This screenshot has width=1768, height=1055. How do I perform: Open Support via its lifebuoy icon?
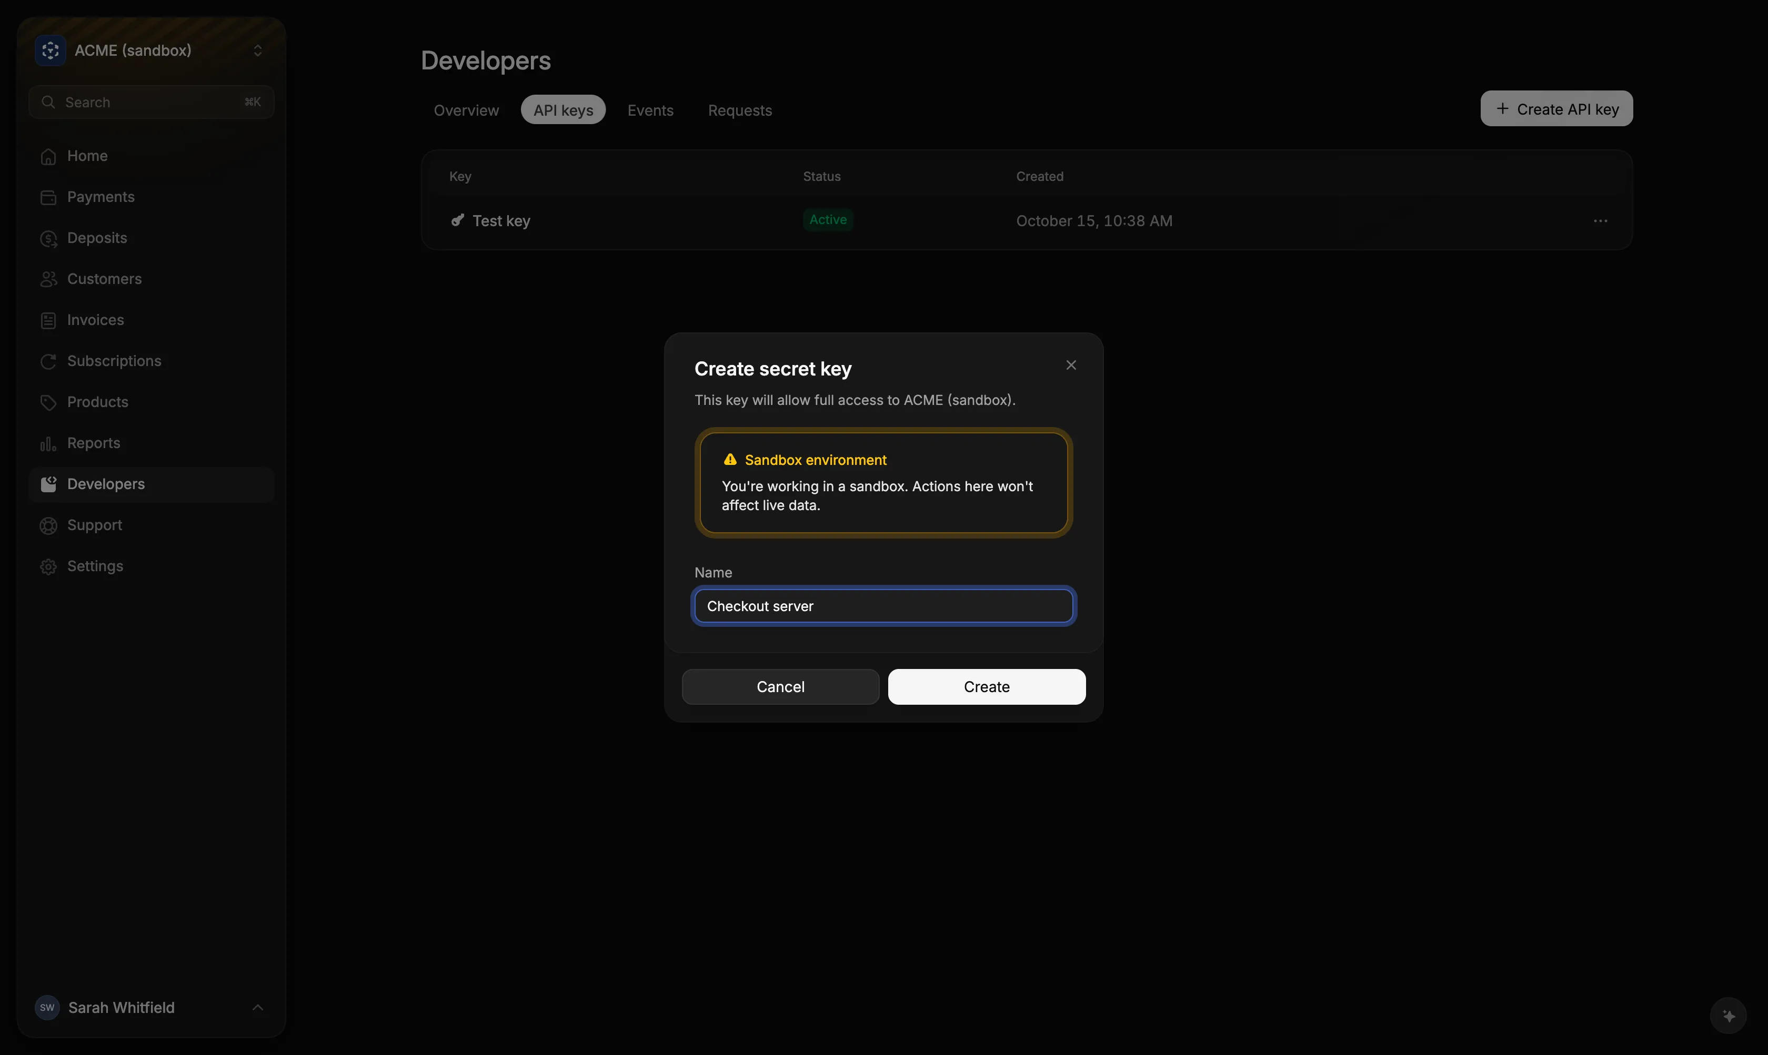point(48,526)
